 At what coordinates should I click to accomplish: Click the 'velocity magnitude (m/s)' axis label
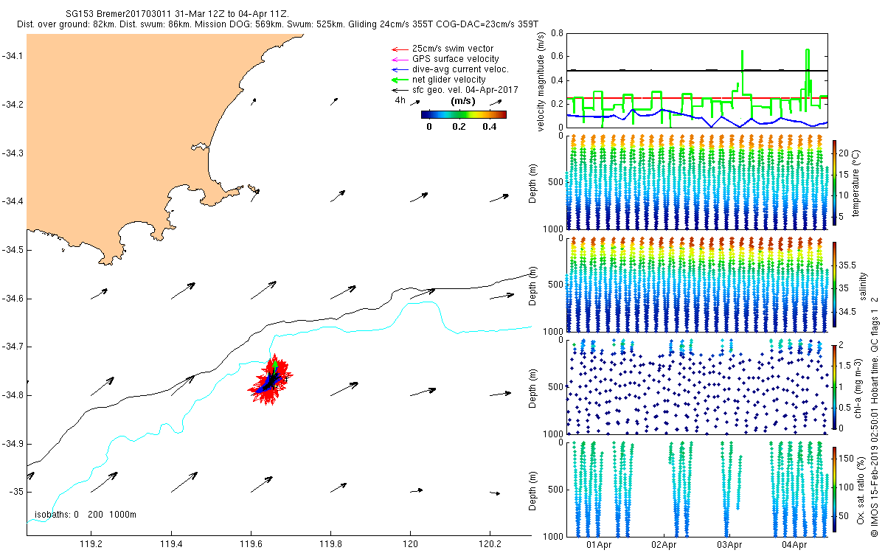click(x=541, y=81)
